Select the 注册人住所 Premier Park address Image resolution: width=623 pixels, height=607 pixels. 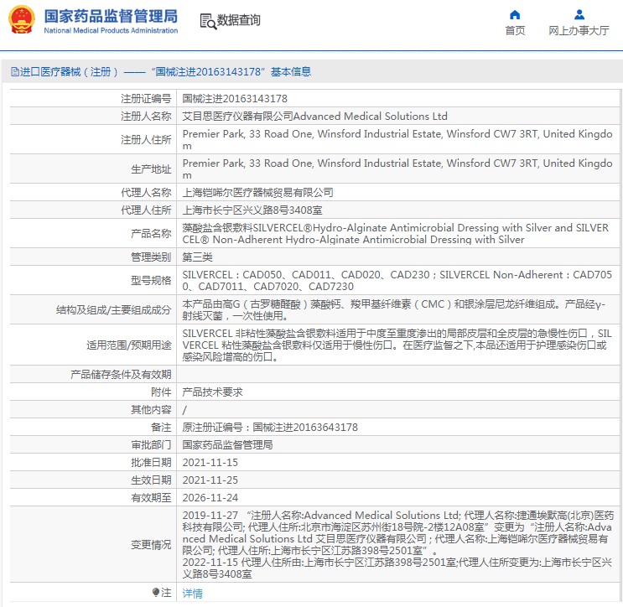(397, 140)
